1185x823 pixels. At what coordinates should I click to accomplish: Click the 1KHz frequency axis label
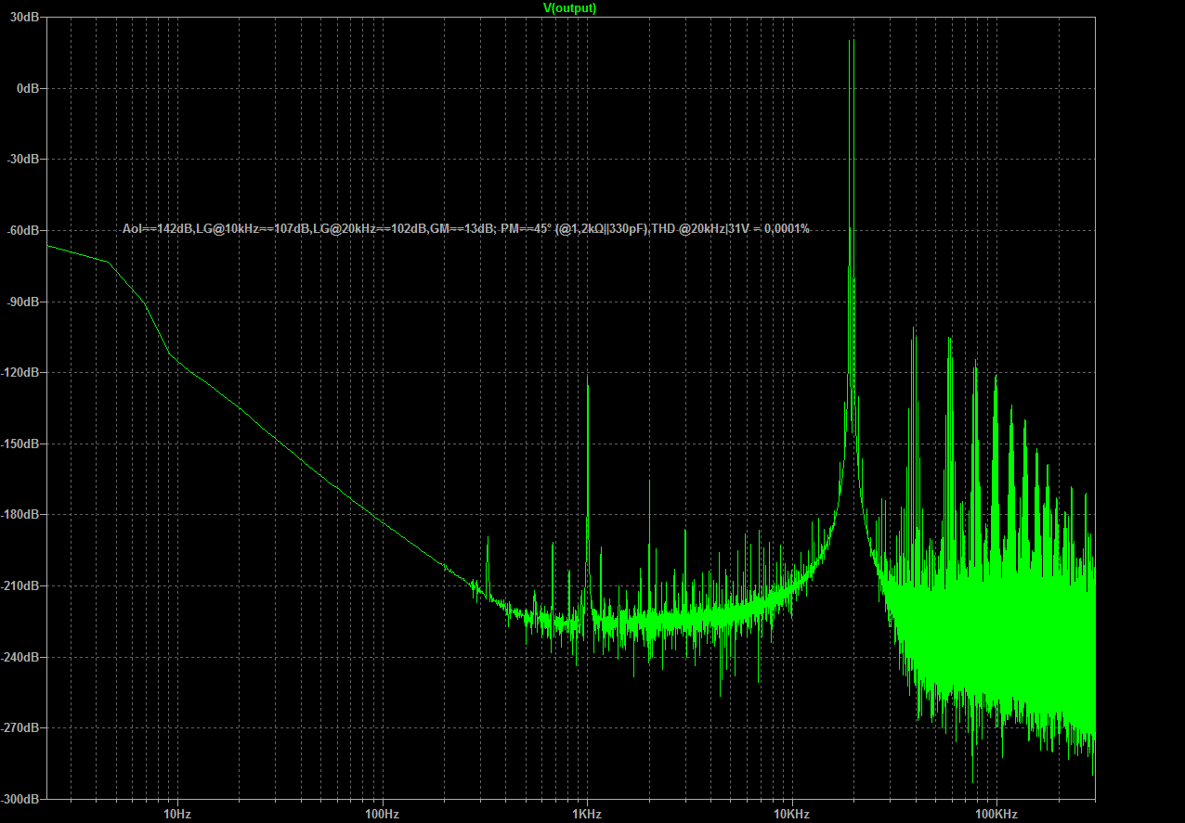pos(587,815)
